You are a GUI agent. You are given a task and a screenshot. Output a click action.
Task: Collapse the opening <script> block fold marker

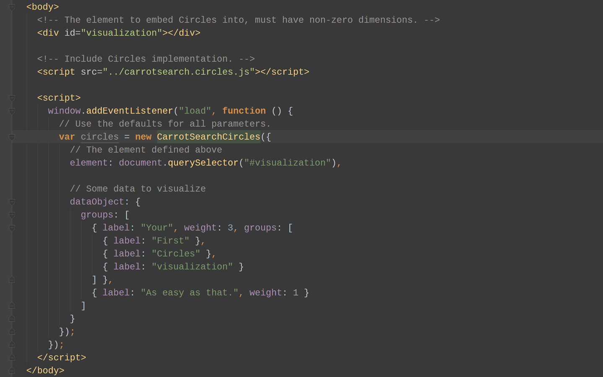pyautogui.click(x=12, y=98)
